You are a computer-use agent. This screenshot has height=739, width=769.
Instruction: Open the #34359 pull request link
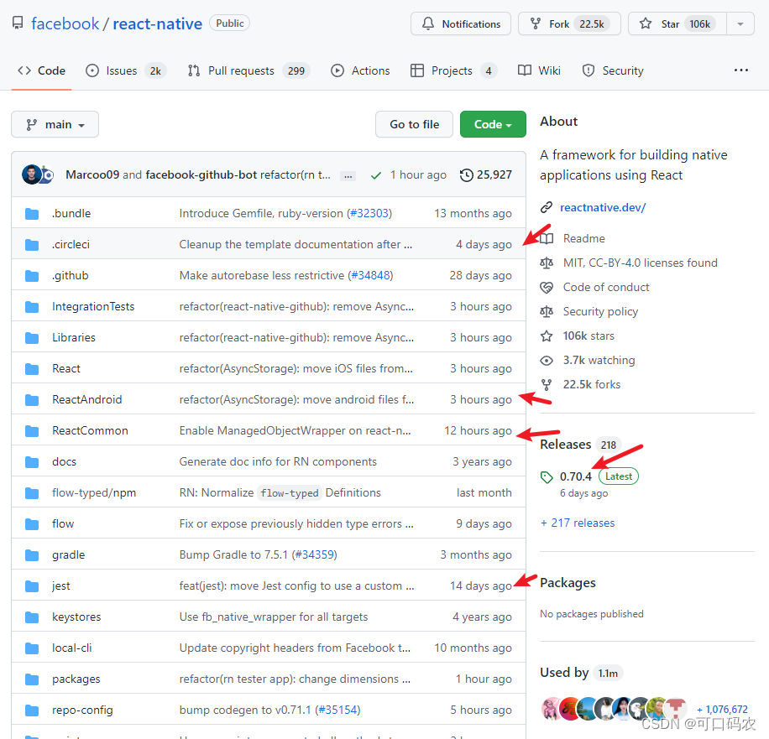pyautogui.click(x=314, y=554)
